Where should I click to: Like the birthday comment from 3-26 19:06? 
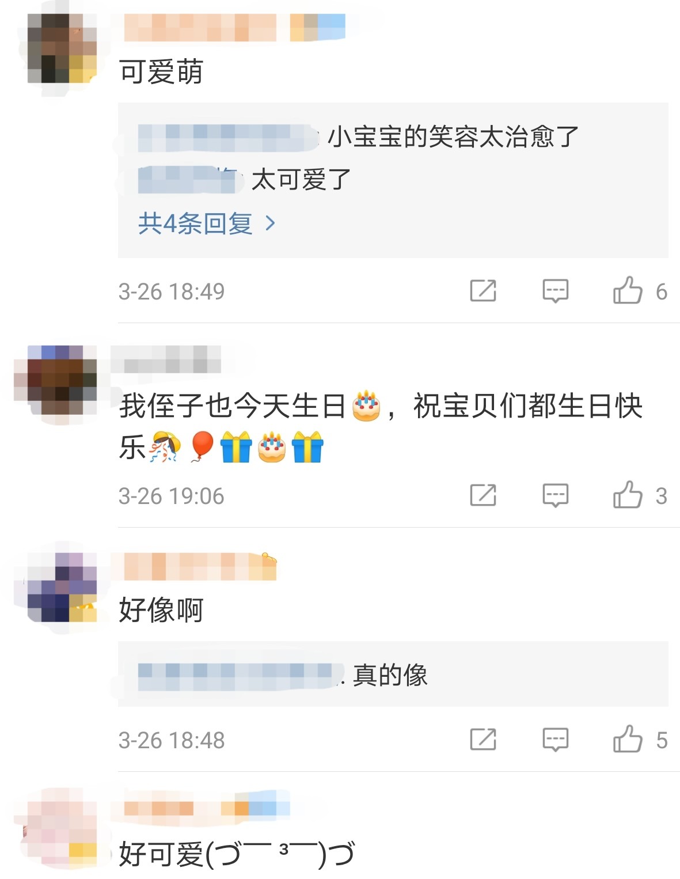(628, 495)
